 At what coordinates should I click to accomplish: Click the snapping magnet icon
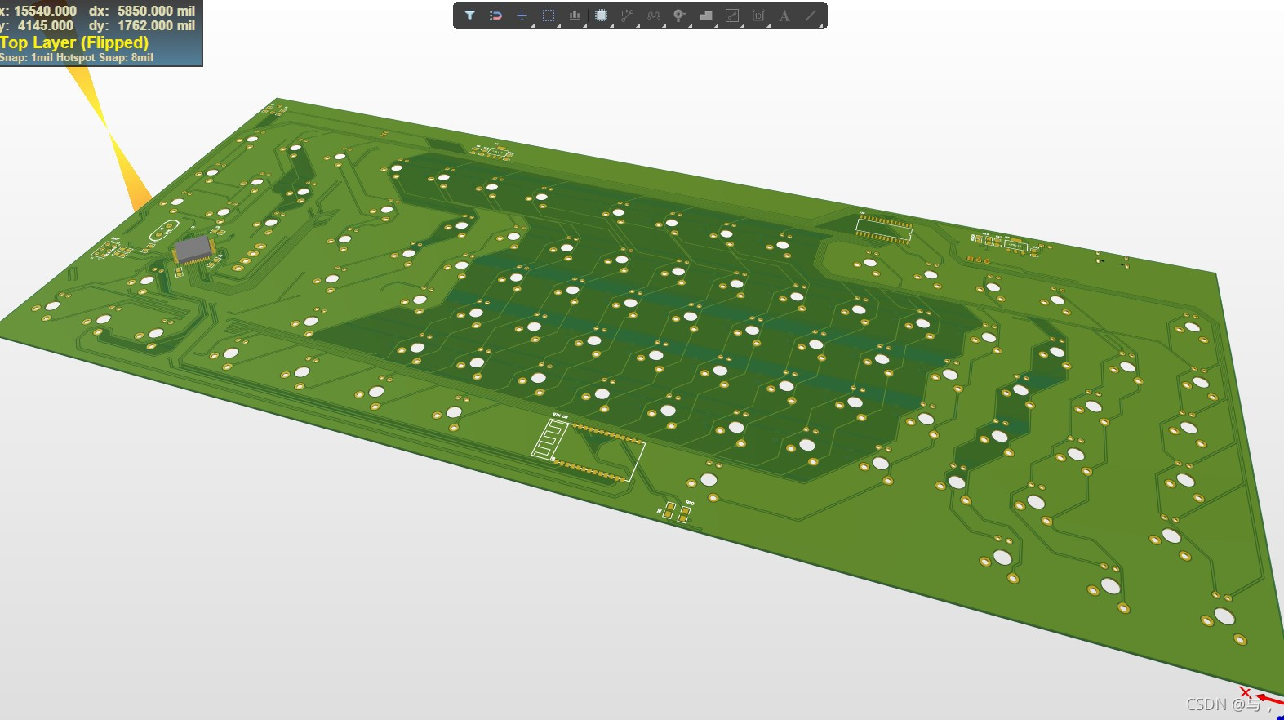click(x=495, y=16)
